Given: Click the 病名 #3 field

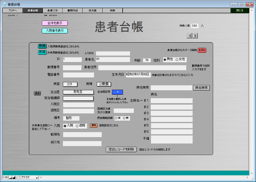Looking at the screenshot, I should tap(172, 113).
